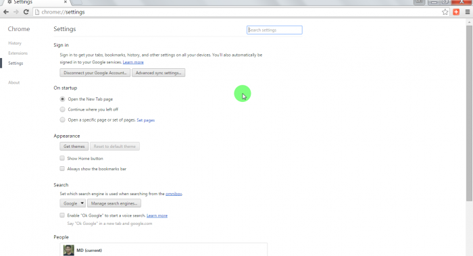The height and width of the screenshot is (256, 473).
Task: Close the Settings tab
Action: 66,2
